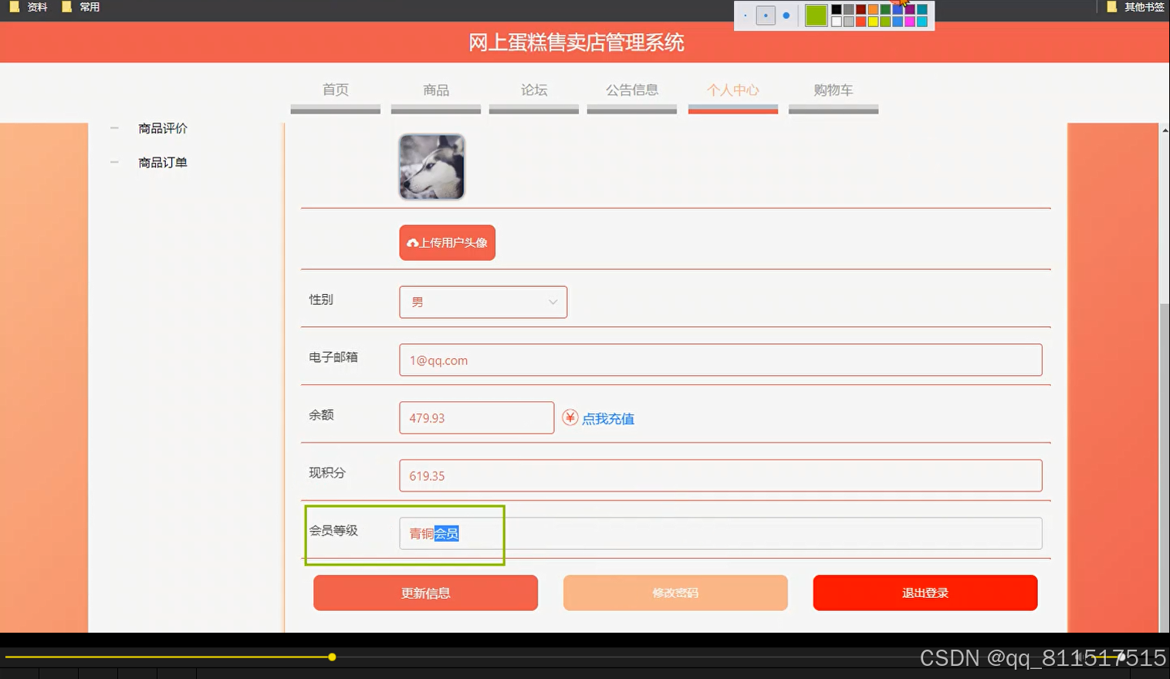Collapse the 商品评价 sidebar section
The width and height of the screenshot is (1170, 679).
114,128
